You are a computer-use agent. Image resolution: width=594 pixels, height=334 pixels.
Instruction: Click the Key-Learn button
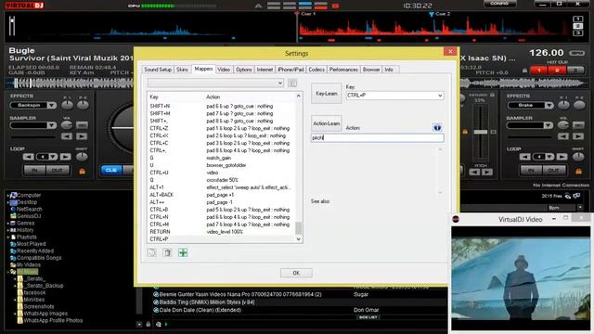pyautogui.click(x=326, y=93)
